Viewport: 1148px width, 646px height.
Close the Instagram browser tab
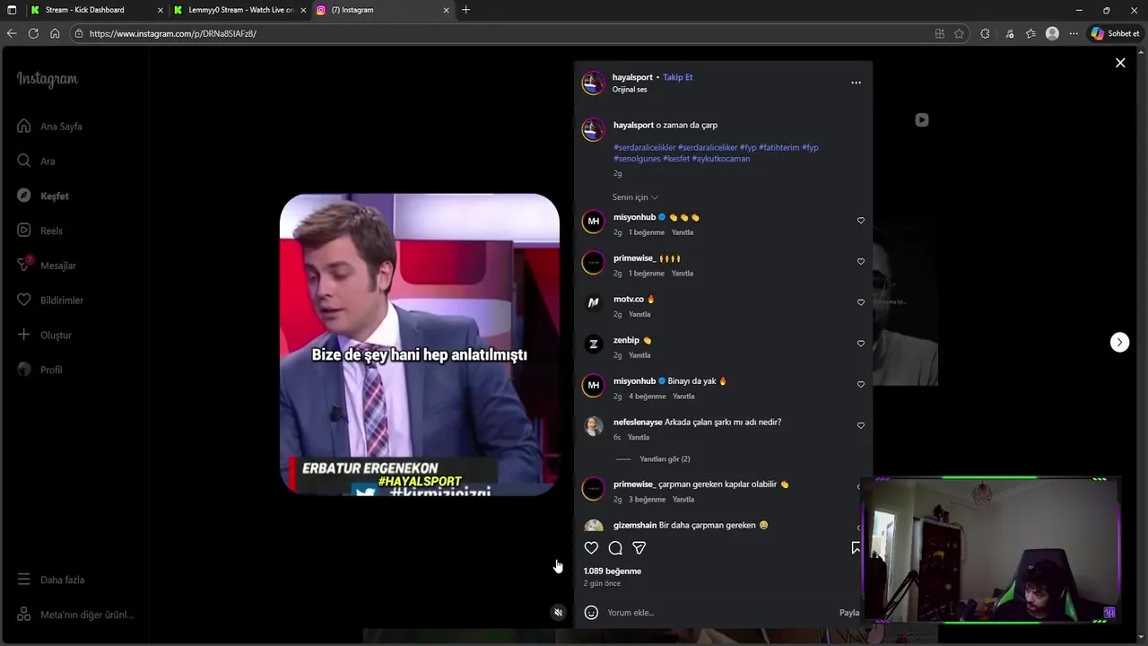tap(447, 10)
